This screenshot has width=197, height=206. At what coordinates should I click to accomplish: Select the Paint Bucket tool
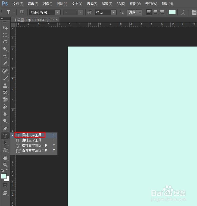(x=5, y=107)
